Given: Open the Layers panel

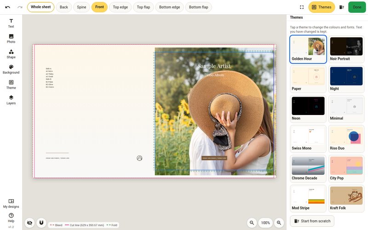Looking at the screenshot, I should (x=11, y=100).
